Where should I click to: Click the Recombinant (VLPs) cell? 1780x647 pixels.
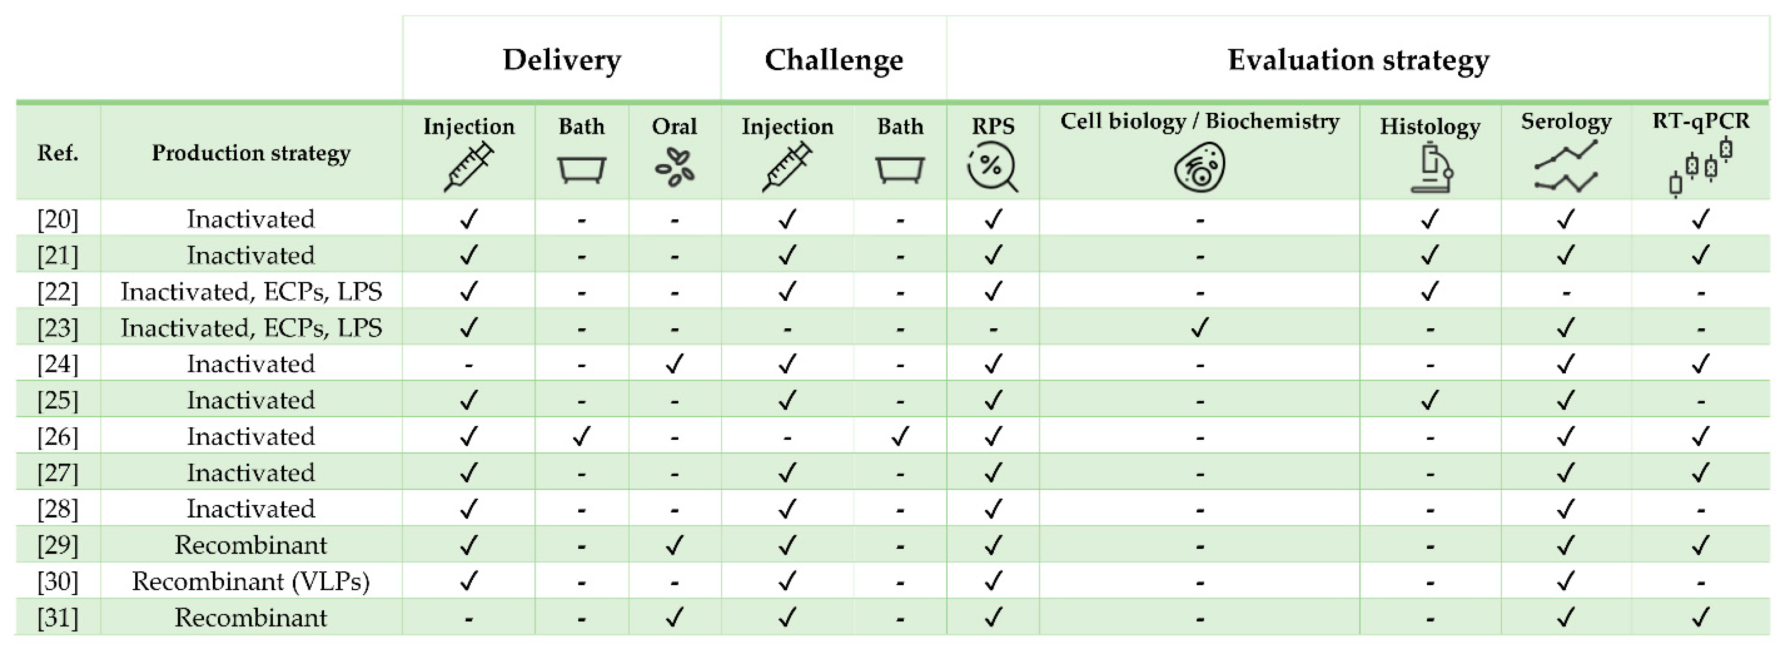click(x=251, y=581)
